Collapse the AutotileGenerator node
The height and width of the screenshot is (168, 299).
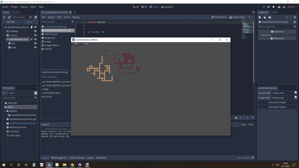pyautogui.click(x=5, y=39)
